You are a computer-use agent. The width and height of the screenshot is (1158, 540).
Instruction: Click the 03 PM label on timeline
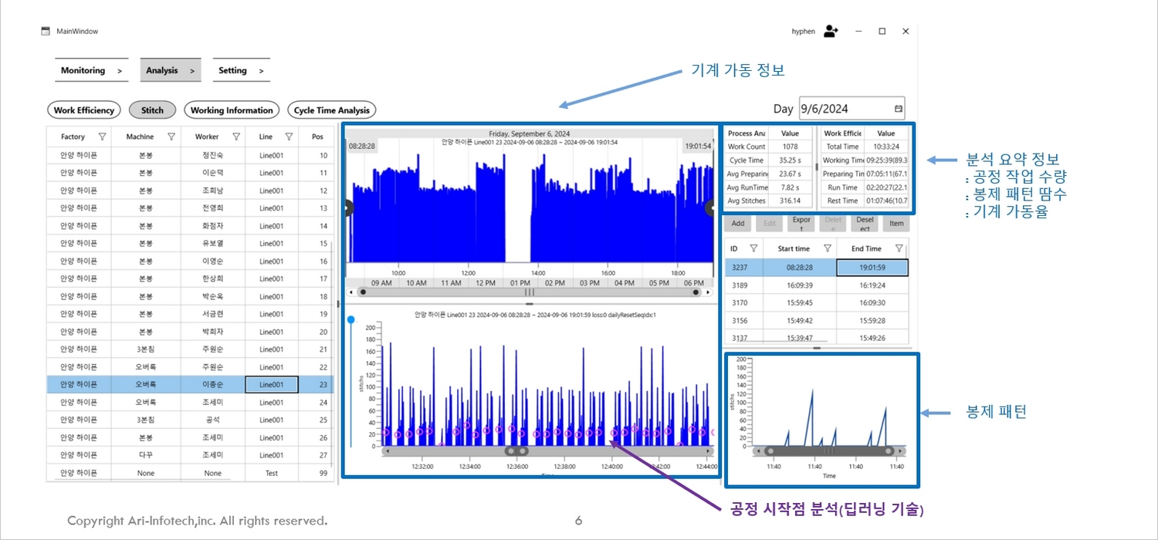589,283
